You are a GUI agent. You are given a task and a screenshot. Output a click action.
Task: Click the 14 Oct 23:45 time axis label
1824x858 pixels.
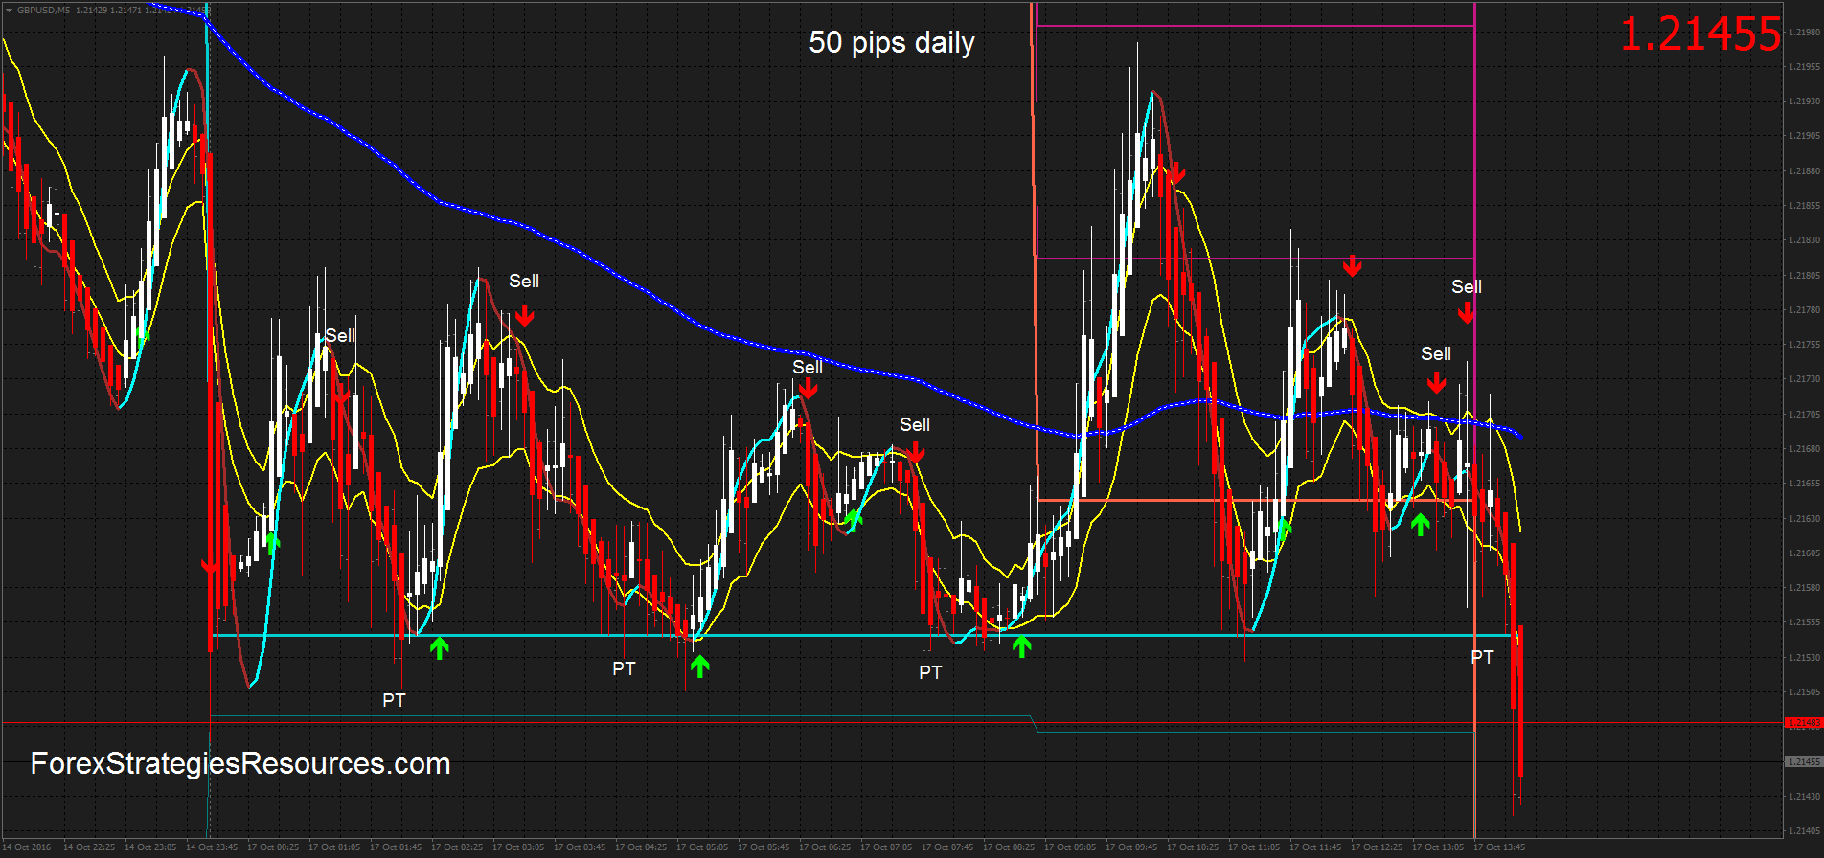tap(212, 847)
